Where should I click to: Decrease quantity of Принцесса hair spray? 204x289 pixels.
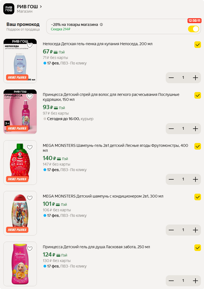tap(171, 128)
